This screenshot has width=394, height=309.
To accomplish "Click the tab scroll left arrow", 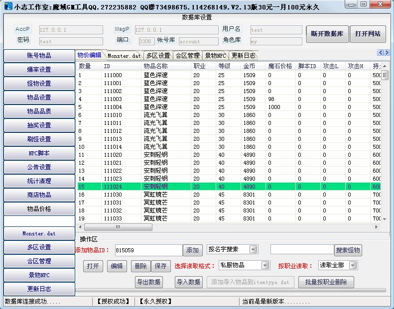I will tap(381, 53).
